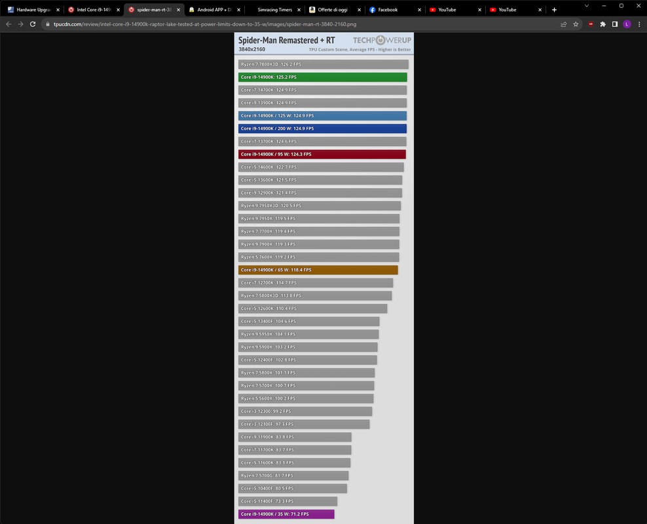Click the Ryzen 7 5800X3D 113.8 FPS bar
This screenshot has width=647, height=524.
coord(315,295)
